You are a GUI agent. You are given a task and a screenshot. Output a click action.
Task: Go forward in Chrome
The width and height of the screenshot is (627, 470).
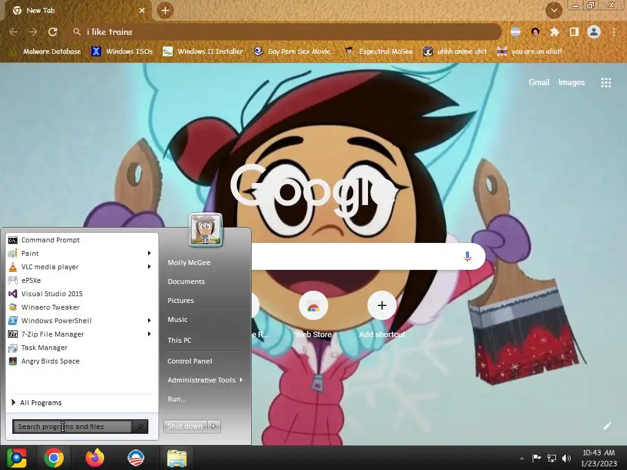(33, 32)
